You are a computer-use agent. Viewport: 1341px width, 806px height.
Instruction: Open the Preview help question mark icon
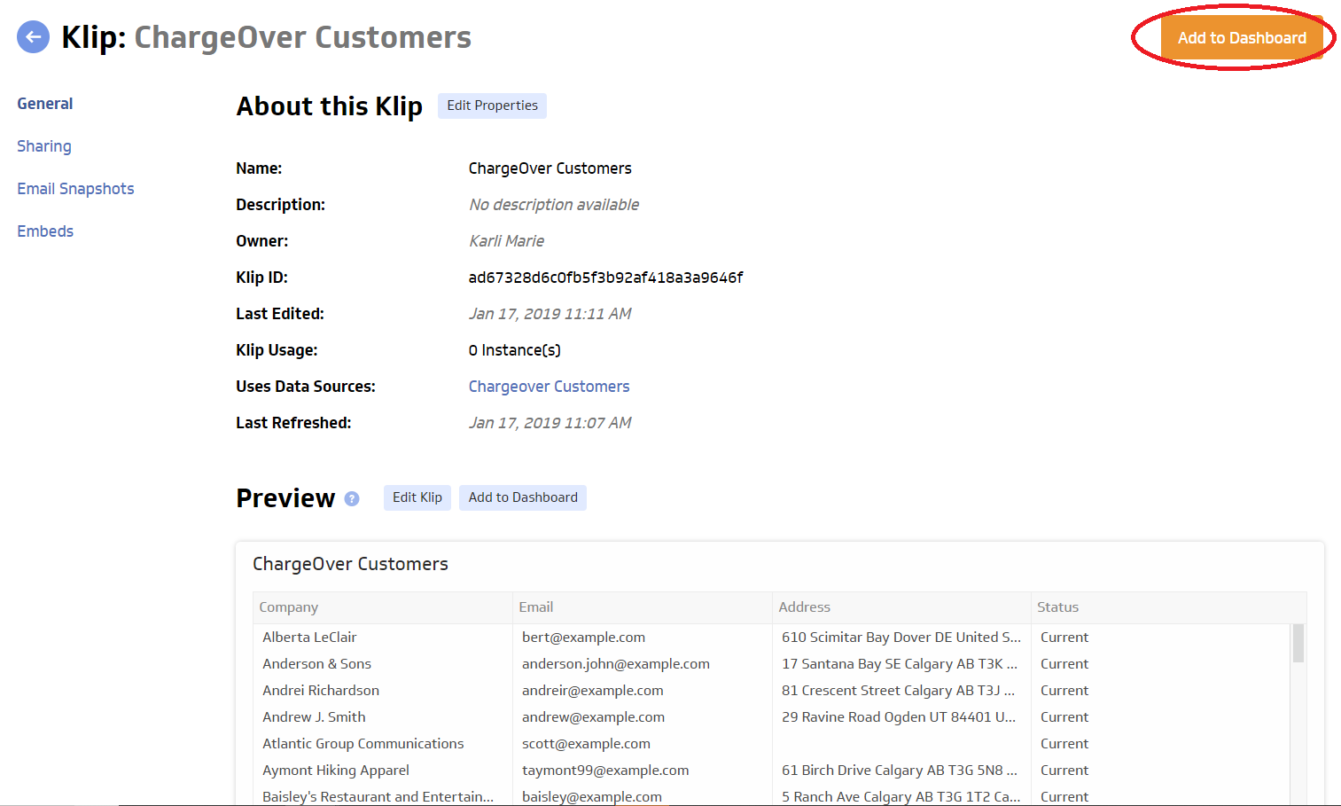coord(352,498)
